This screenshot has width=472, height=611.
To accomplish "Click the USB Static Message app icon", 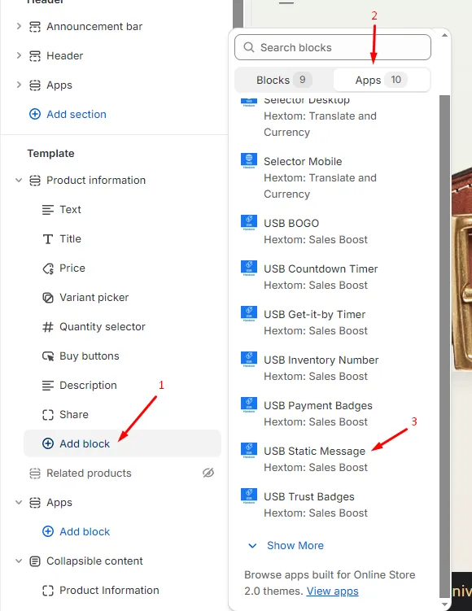I will pos(249,451).
